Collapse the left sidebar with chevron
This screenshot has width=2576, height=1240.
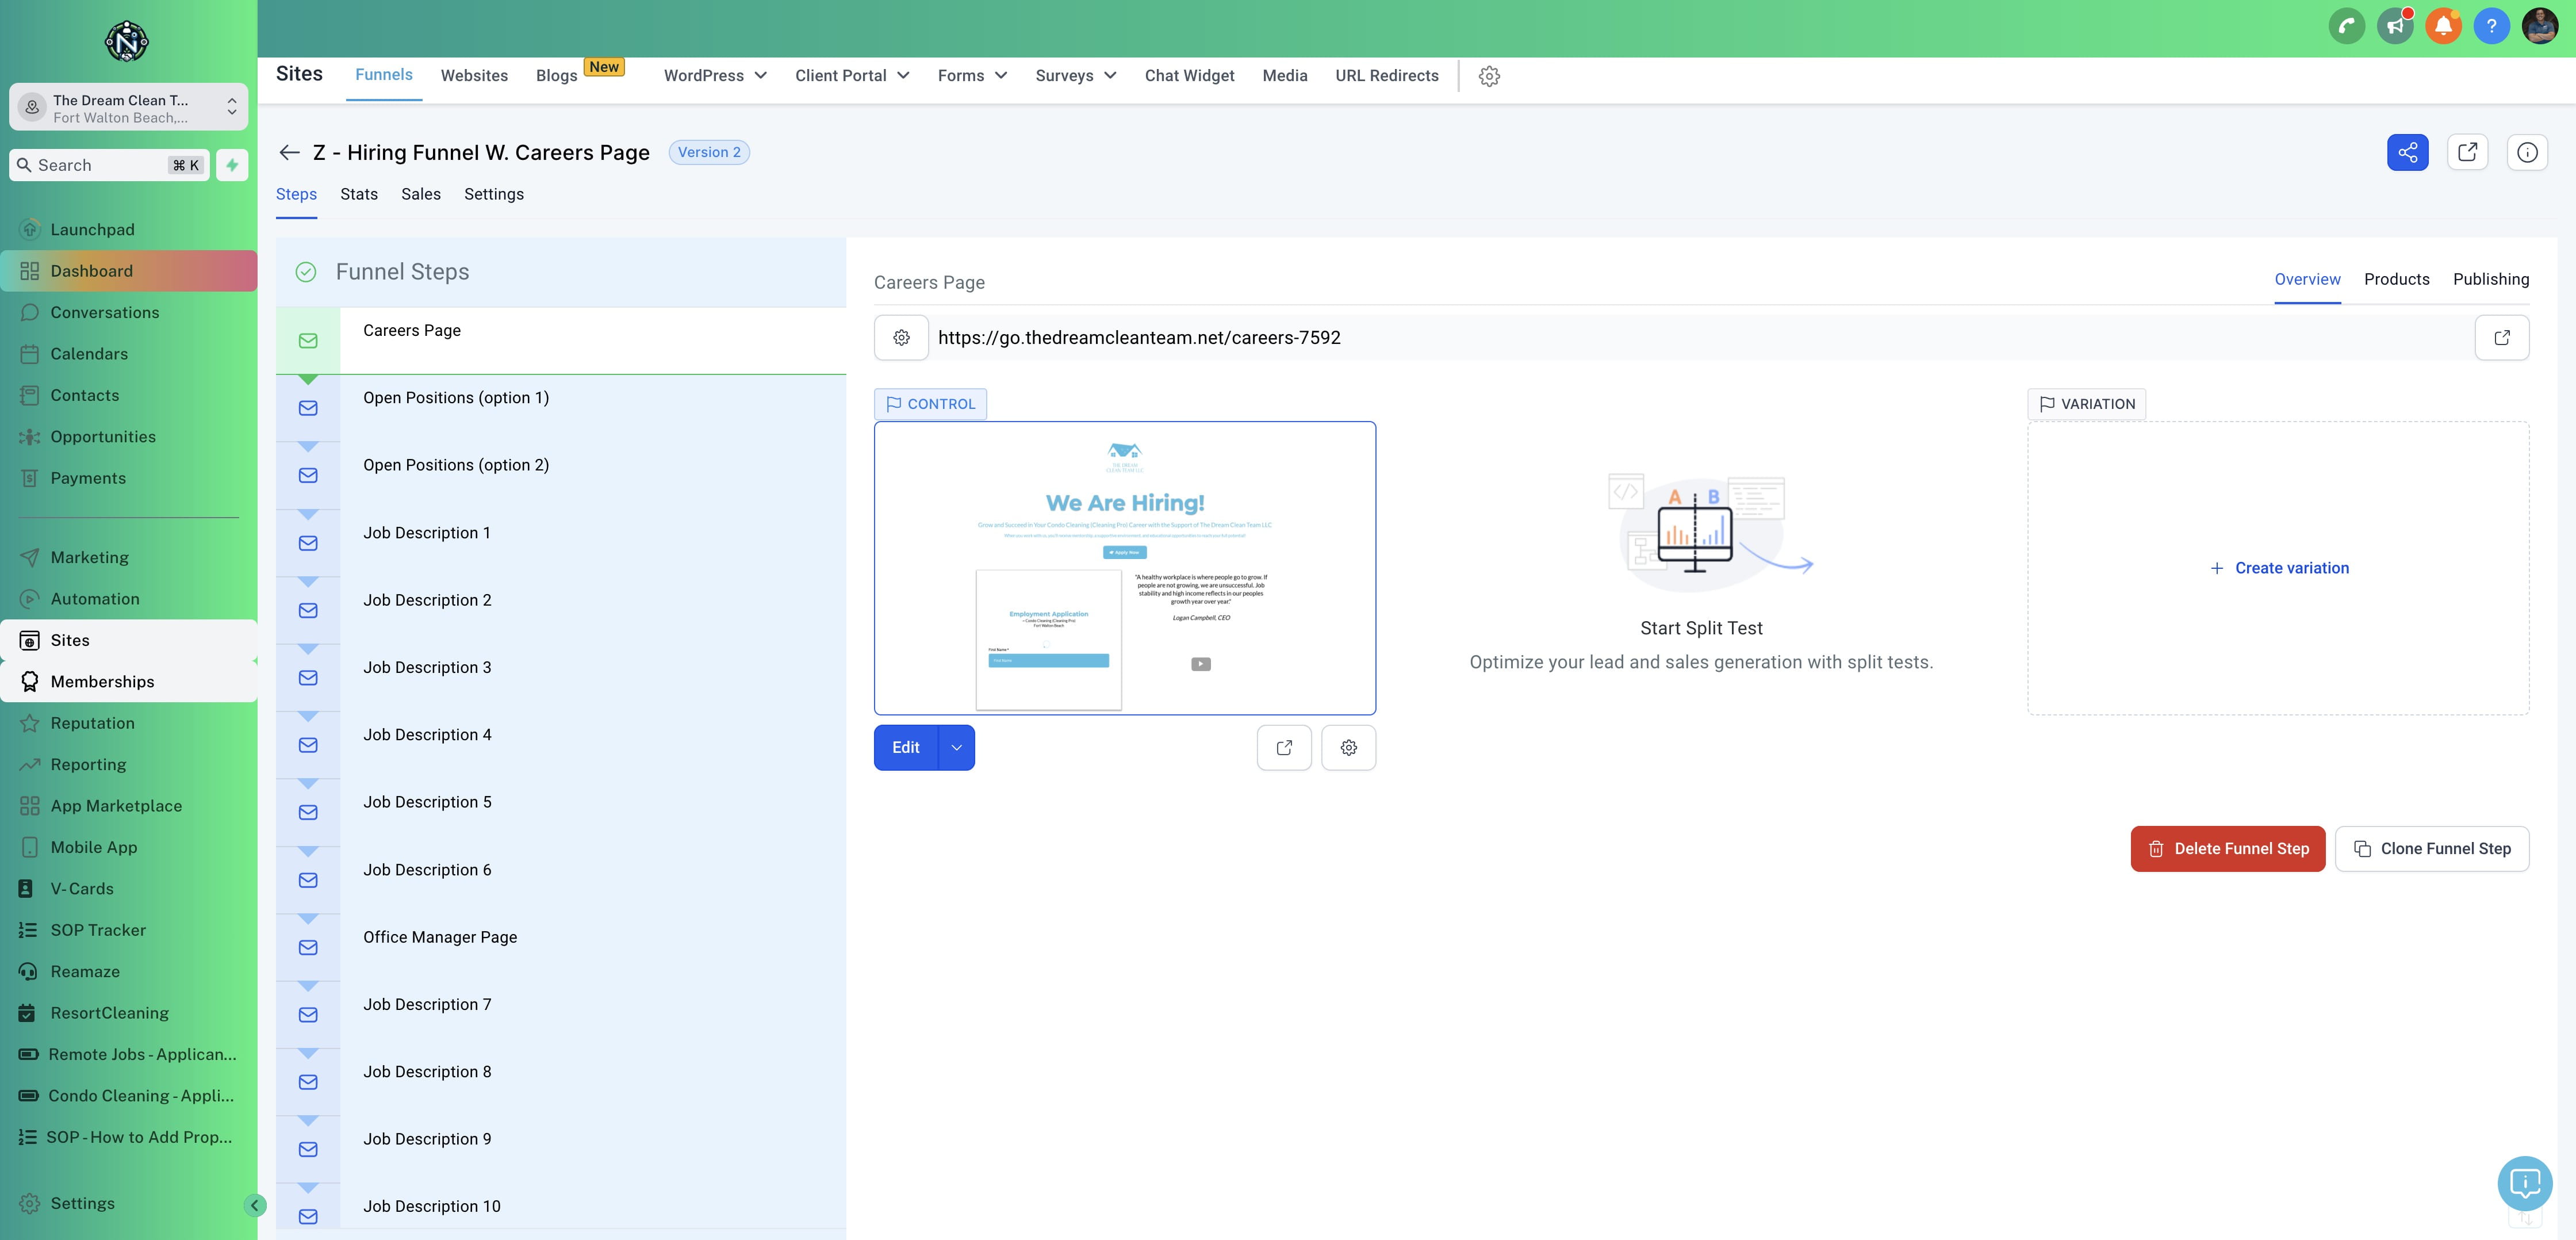click(x=254, y=1205)
